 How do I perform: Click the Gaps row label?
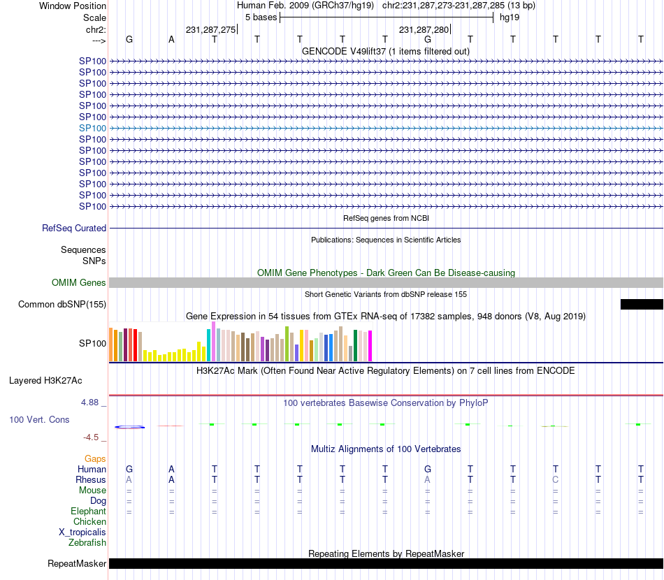pos(95,458)
